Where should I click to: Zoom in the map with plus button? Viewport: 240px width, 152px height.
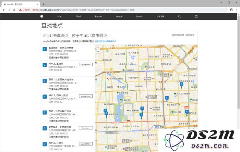tap(98, 48)
